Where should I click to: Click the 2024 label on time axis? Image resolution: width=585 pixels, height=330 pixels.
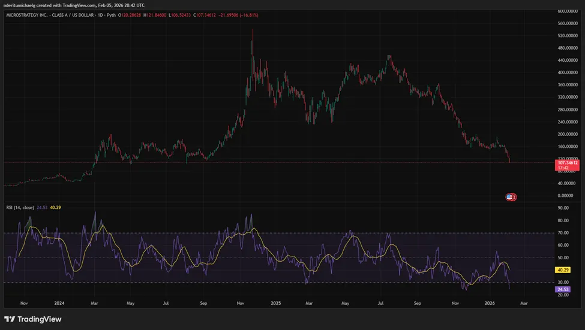point(59,303)
